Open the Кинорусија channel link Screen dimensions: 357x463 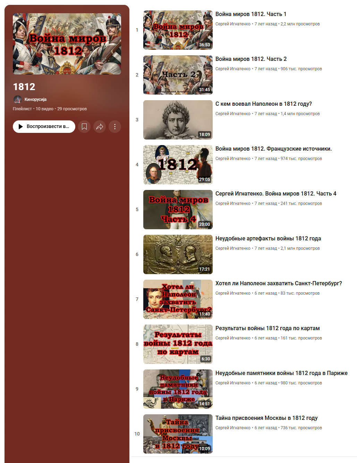[x=35, y=99]
